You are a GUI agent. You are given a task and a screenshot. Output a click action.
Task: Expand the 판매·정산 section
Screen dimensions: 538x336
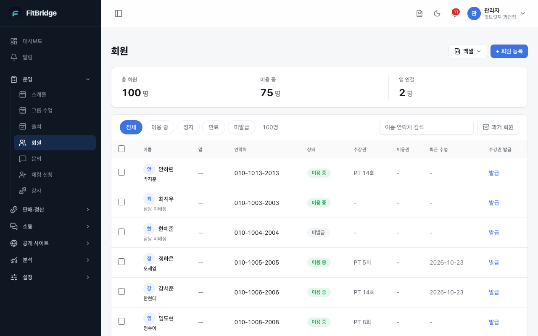point(50,210)
